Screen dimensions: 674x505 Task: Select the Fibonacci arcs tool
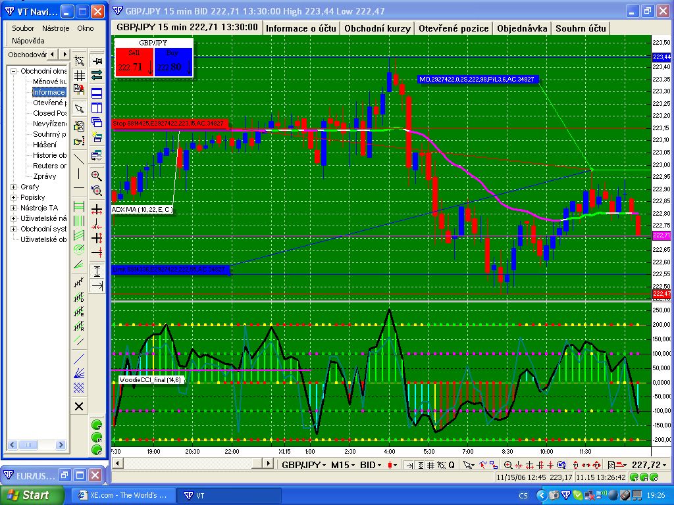tap(79, 249)
